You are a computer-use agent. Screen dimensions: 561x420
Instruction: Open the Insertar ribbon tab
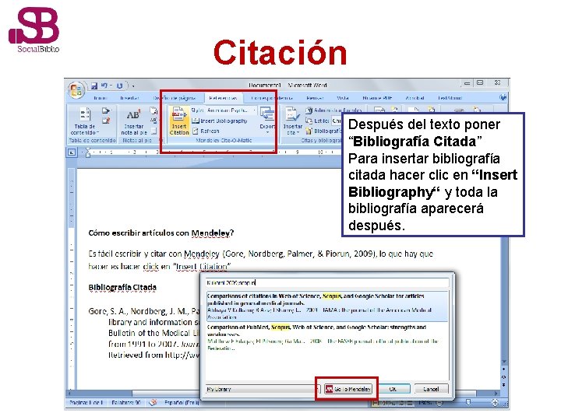[x=129, y=98]
